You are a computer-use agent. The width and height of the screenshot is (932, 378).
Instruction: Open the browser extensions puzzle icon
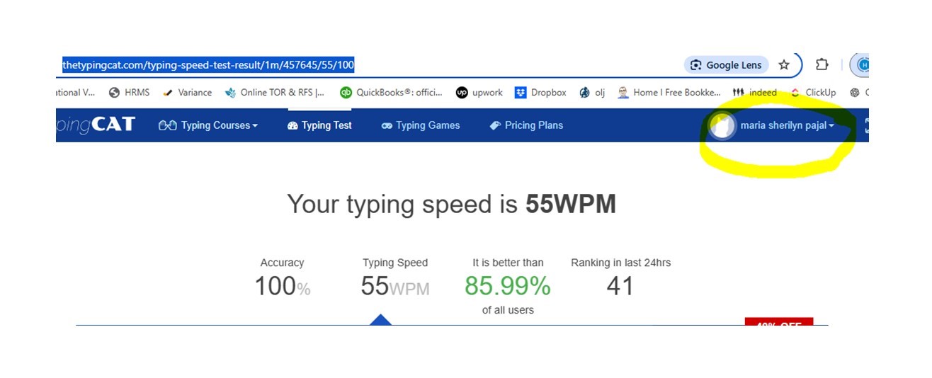coord(822,64)
